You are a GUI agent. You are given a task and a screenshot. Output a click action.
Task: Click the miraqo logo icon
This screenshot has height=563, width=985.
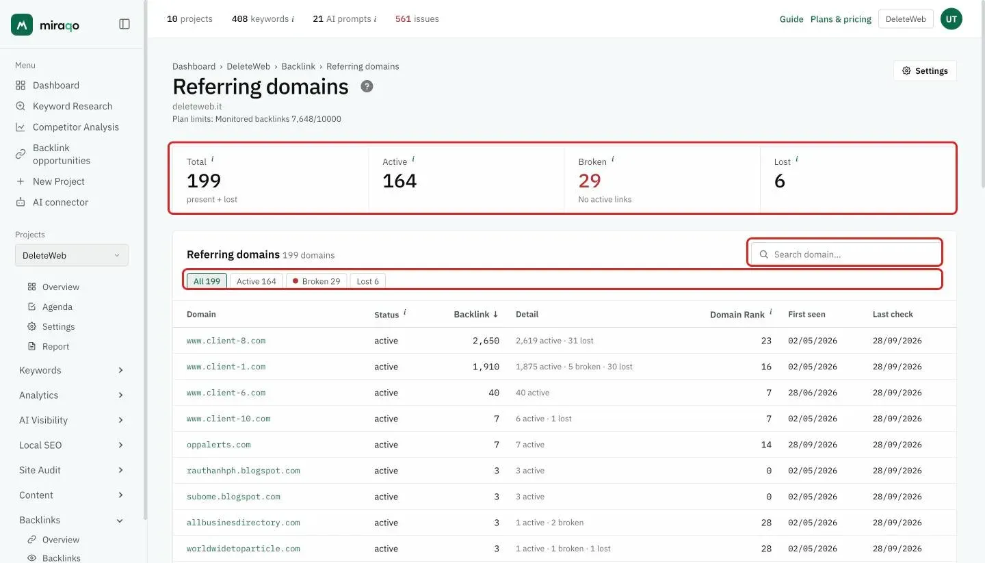click(22, 25)
